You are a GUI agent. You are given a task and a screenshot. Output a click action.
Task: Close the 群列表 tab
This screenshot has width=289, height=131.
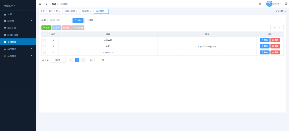[x=90, y=12]
